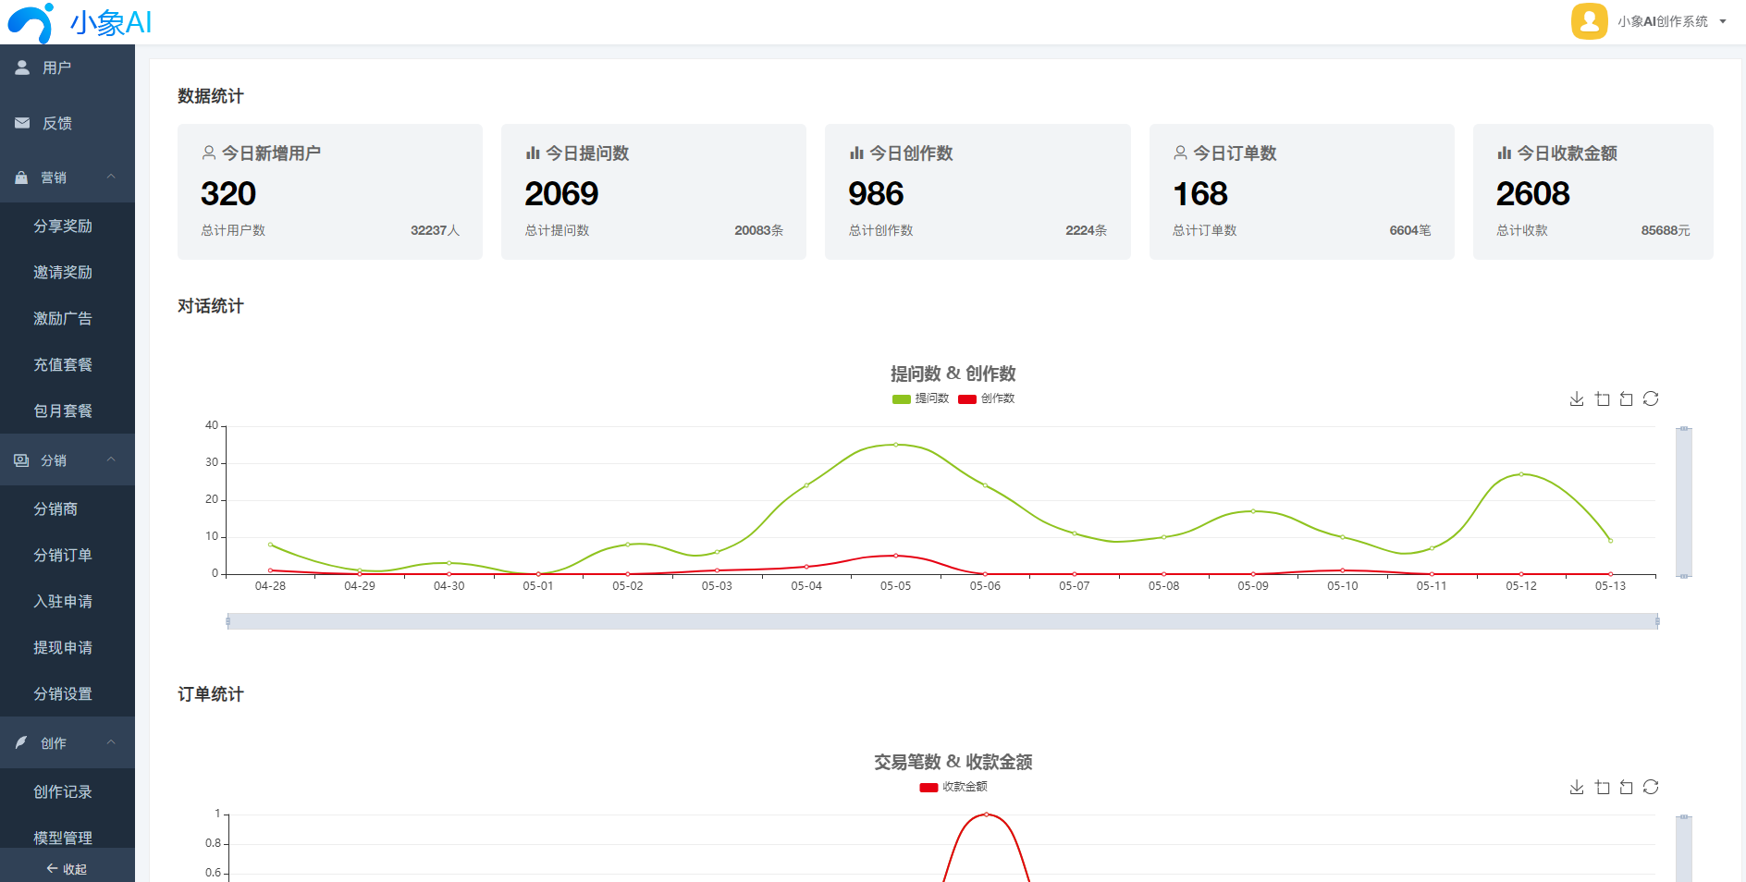This screenshot has height=882, width=1746.
Task: Open the 反馈 sidebar menu
Action: 68,123
